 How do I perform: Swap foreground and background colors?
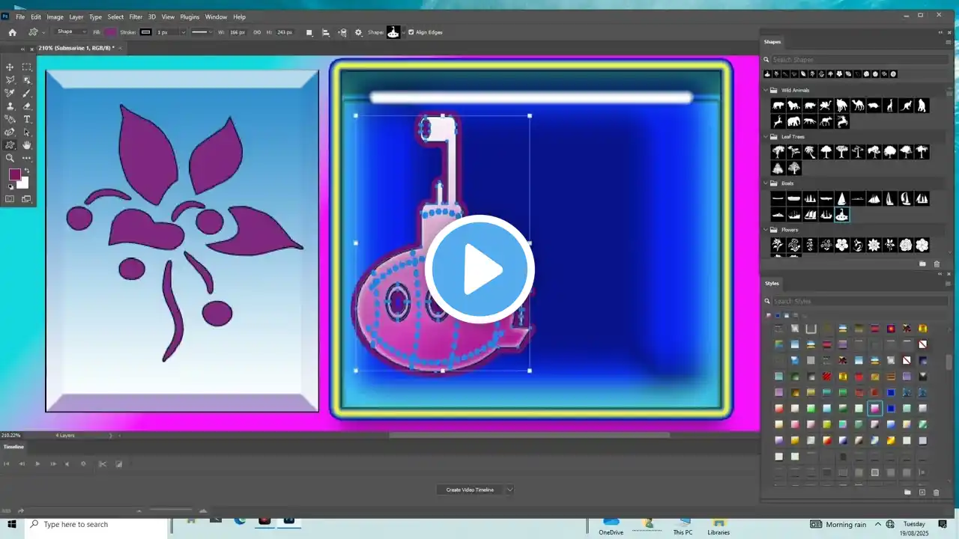[x=26, y=171]
